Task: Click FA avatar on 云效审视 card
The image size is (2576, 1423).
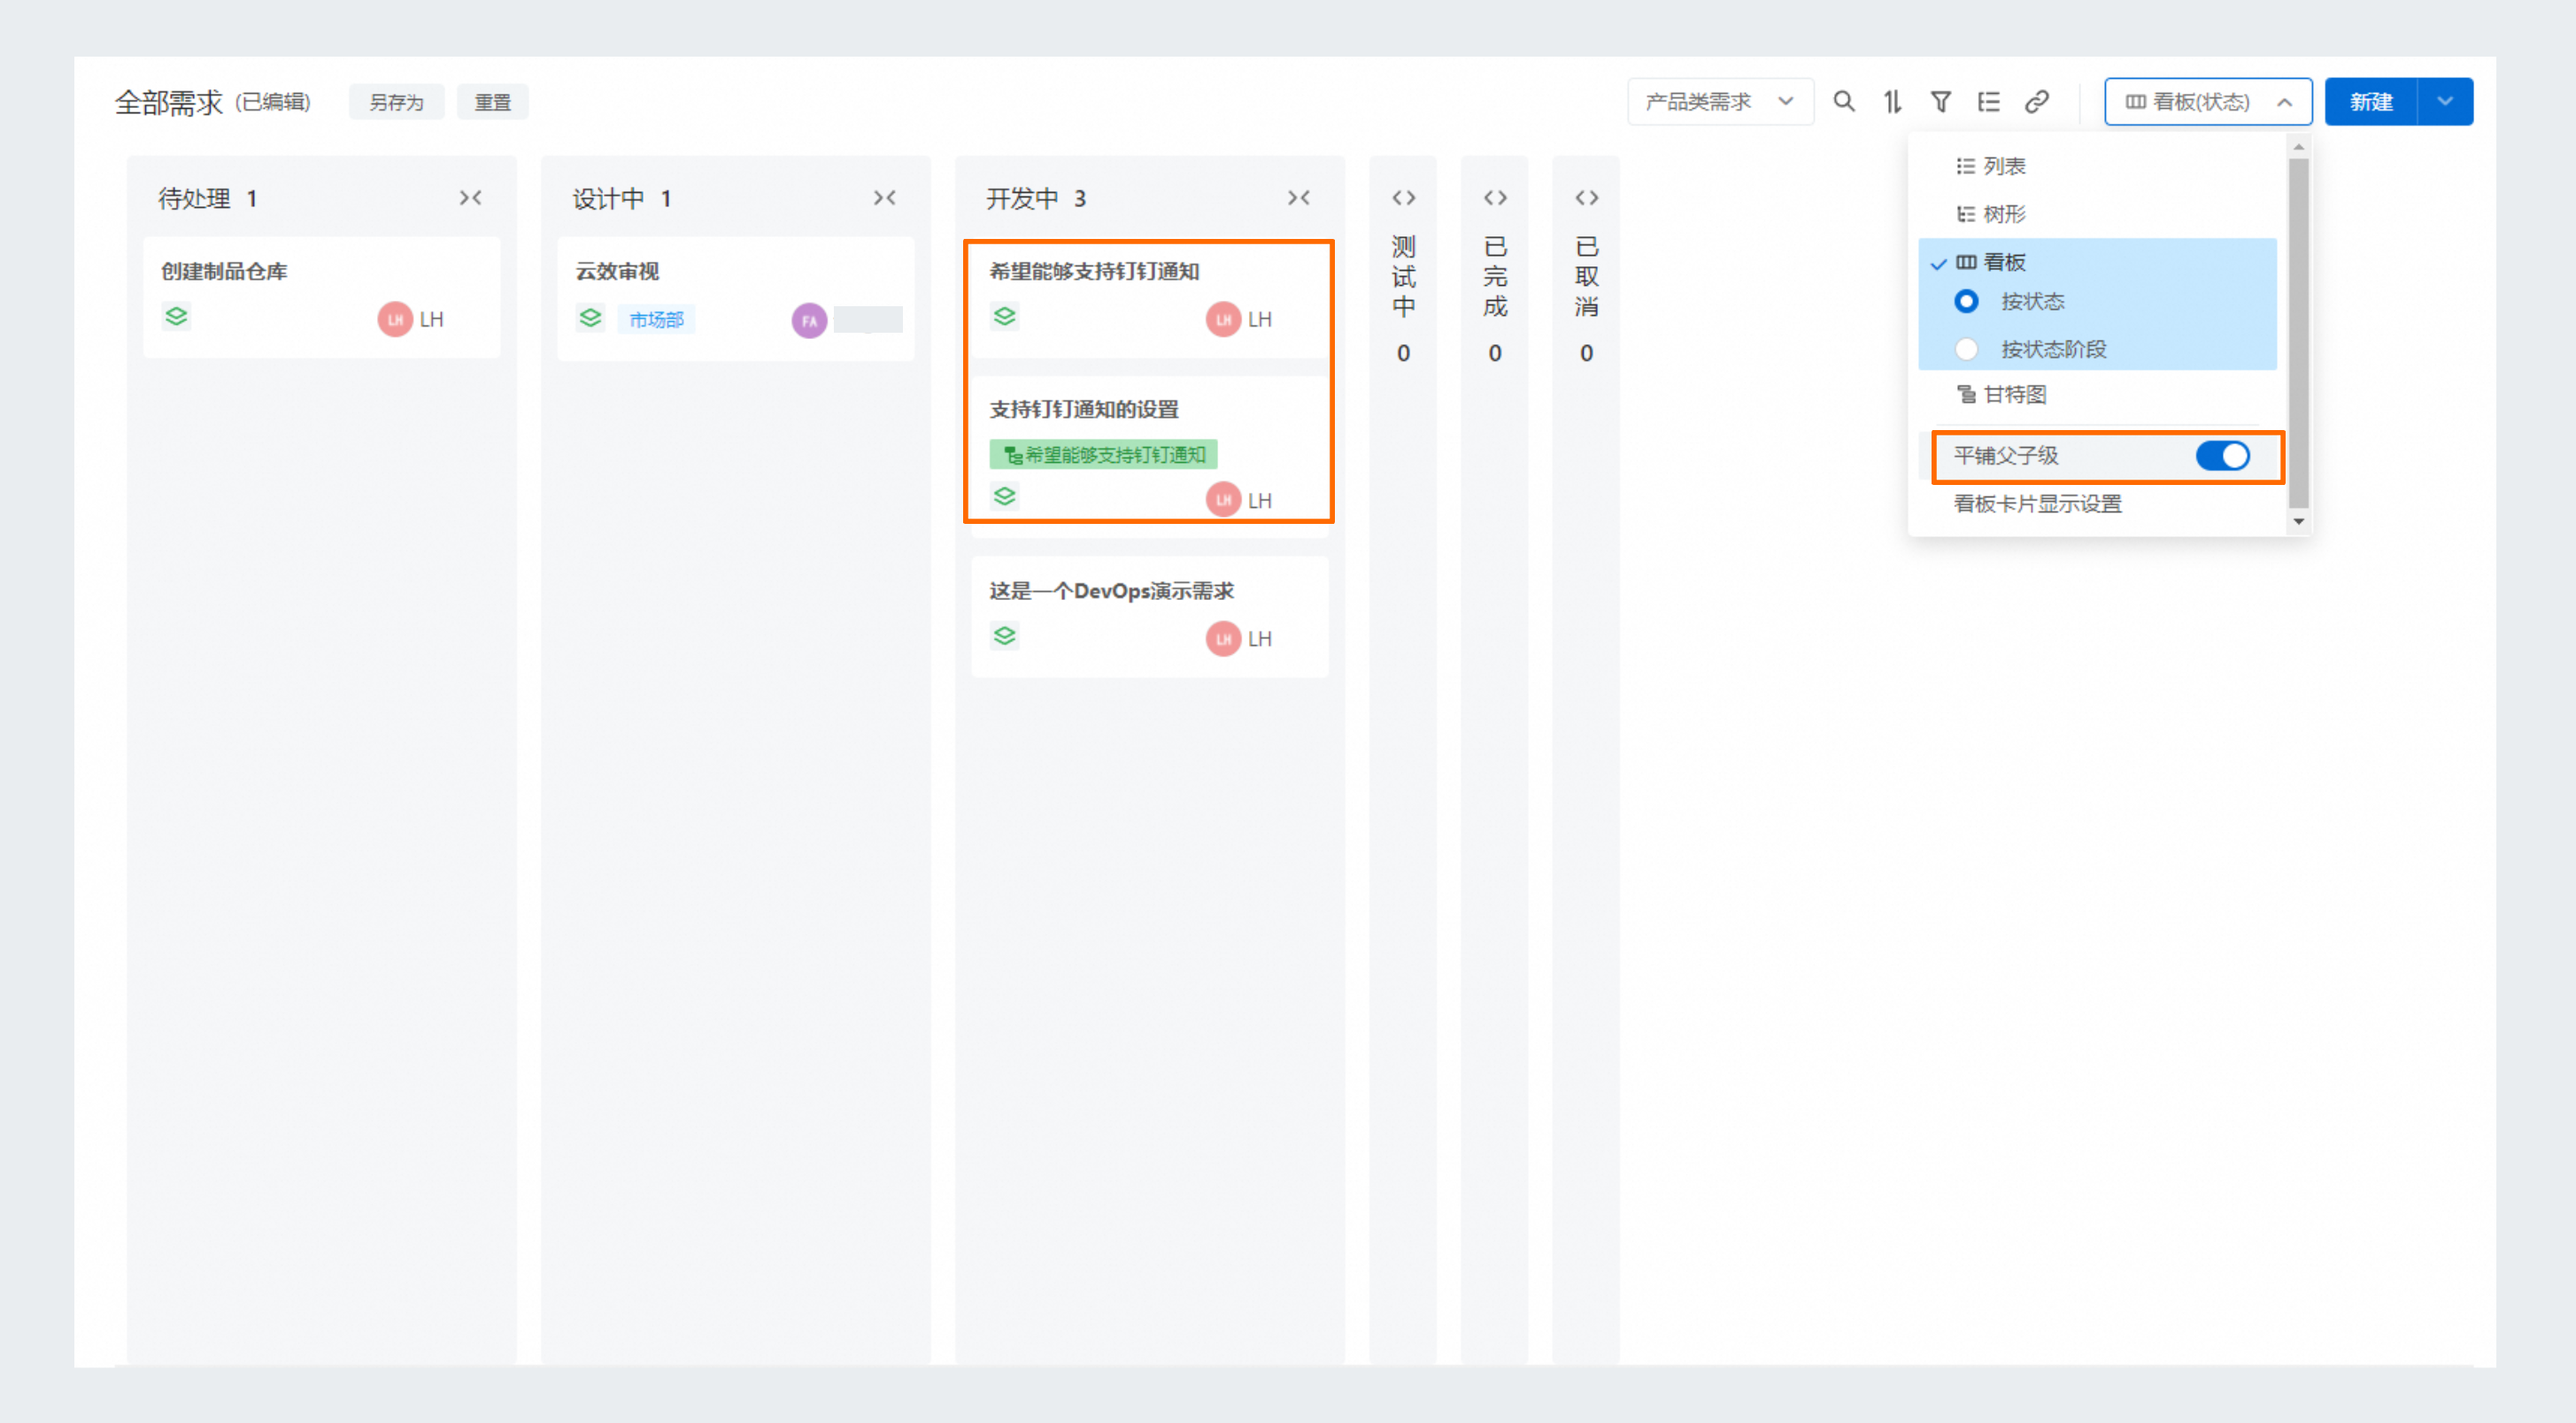Action: pyautogui.click(x=809, y=320)
